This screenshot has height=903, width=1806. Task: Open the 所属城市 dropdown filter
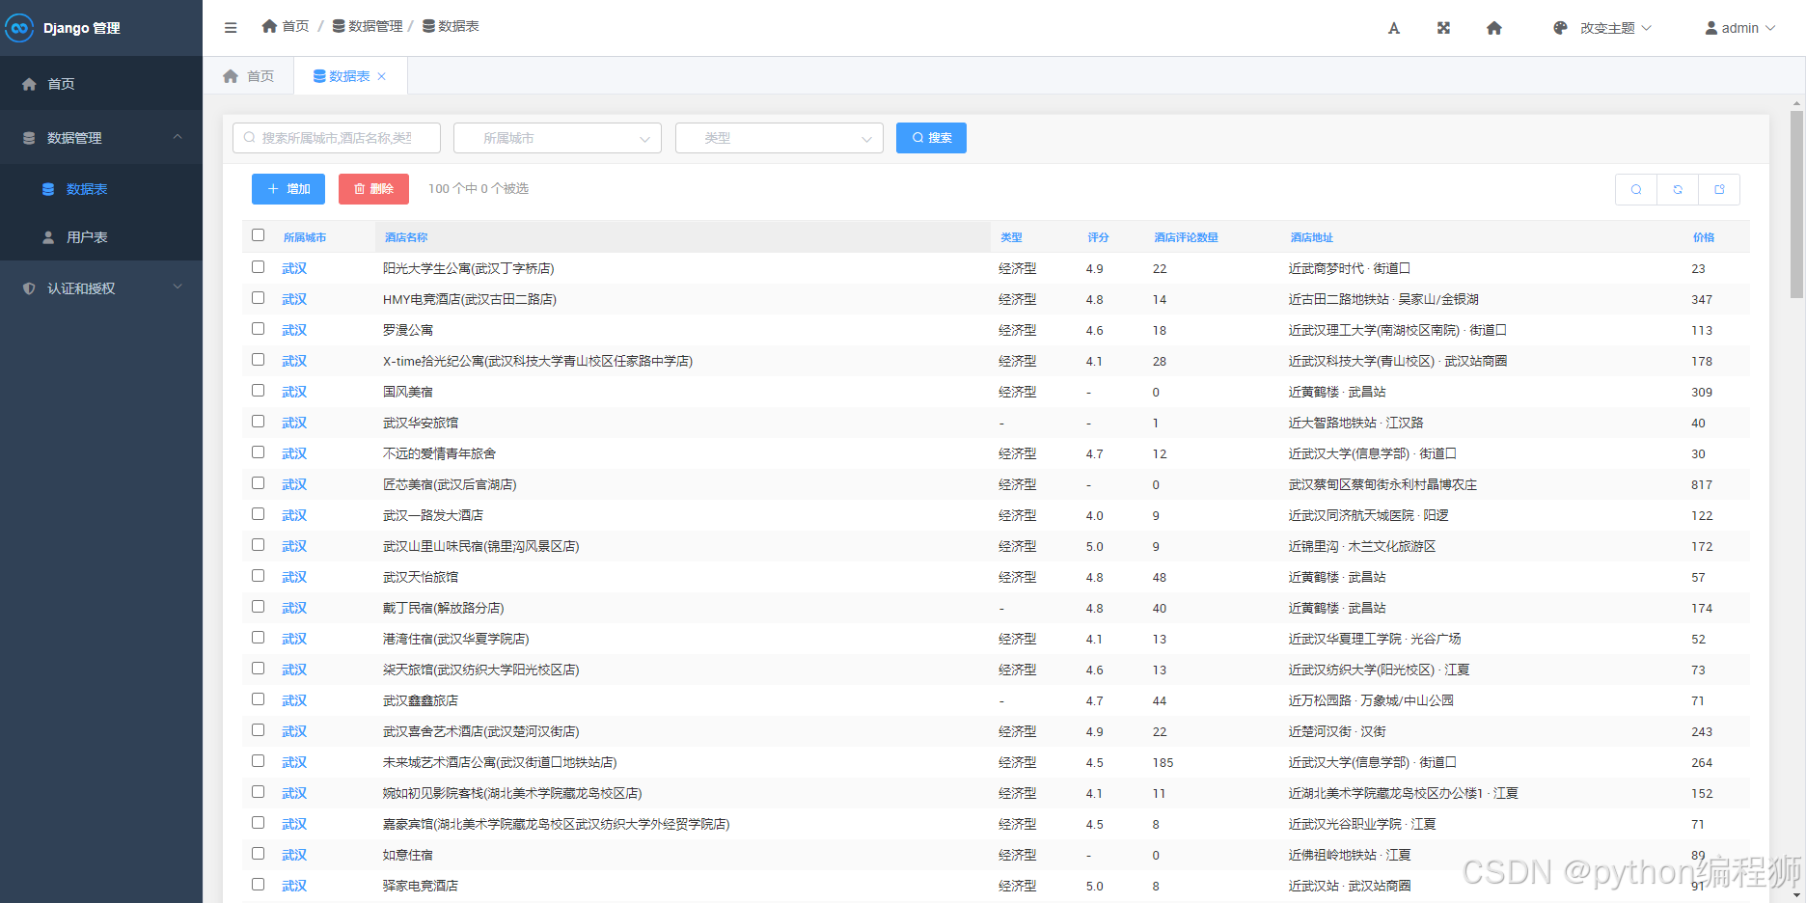pyautogui.click(x=557, y=138)
